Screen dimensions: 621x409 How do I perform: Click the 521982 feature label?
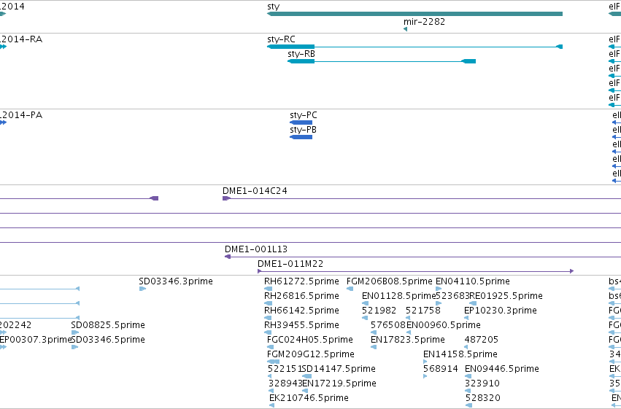point(379,311)
